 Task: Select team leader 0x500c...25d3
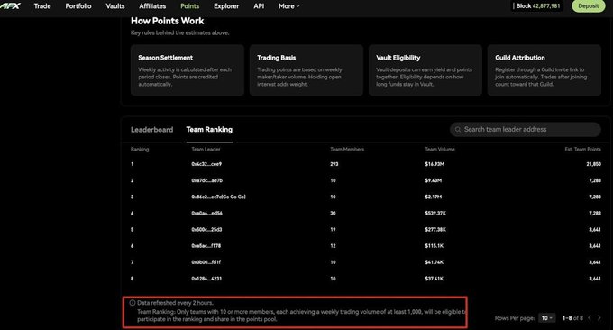pos(206,230)
